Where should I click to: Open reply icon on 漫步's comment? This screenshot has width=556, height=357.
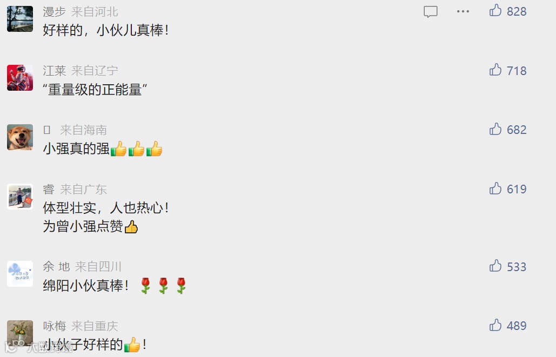point(431,11)
